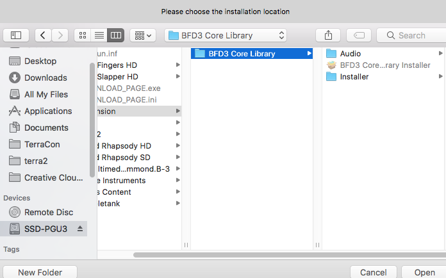
Task: Expand arrow on Rhapsody HD row
Action: 178,145
